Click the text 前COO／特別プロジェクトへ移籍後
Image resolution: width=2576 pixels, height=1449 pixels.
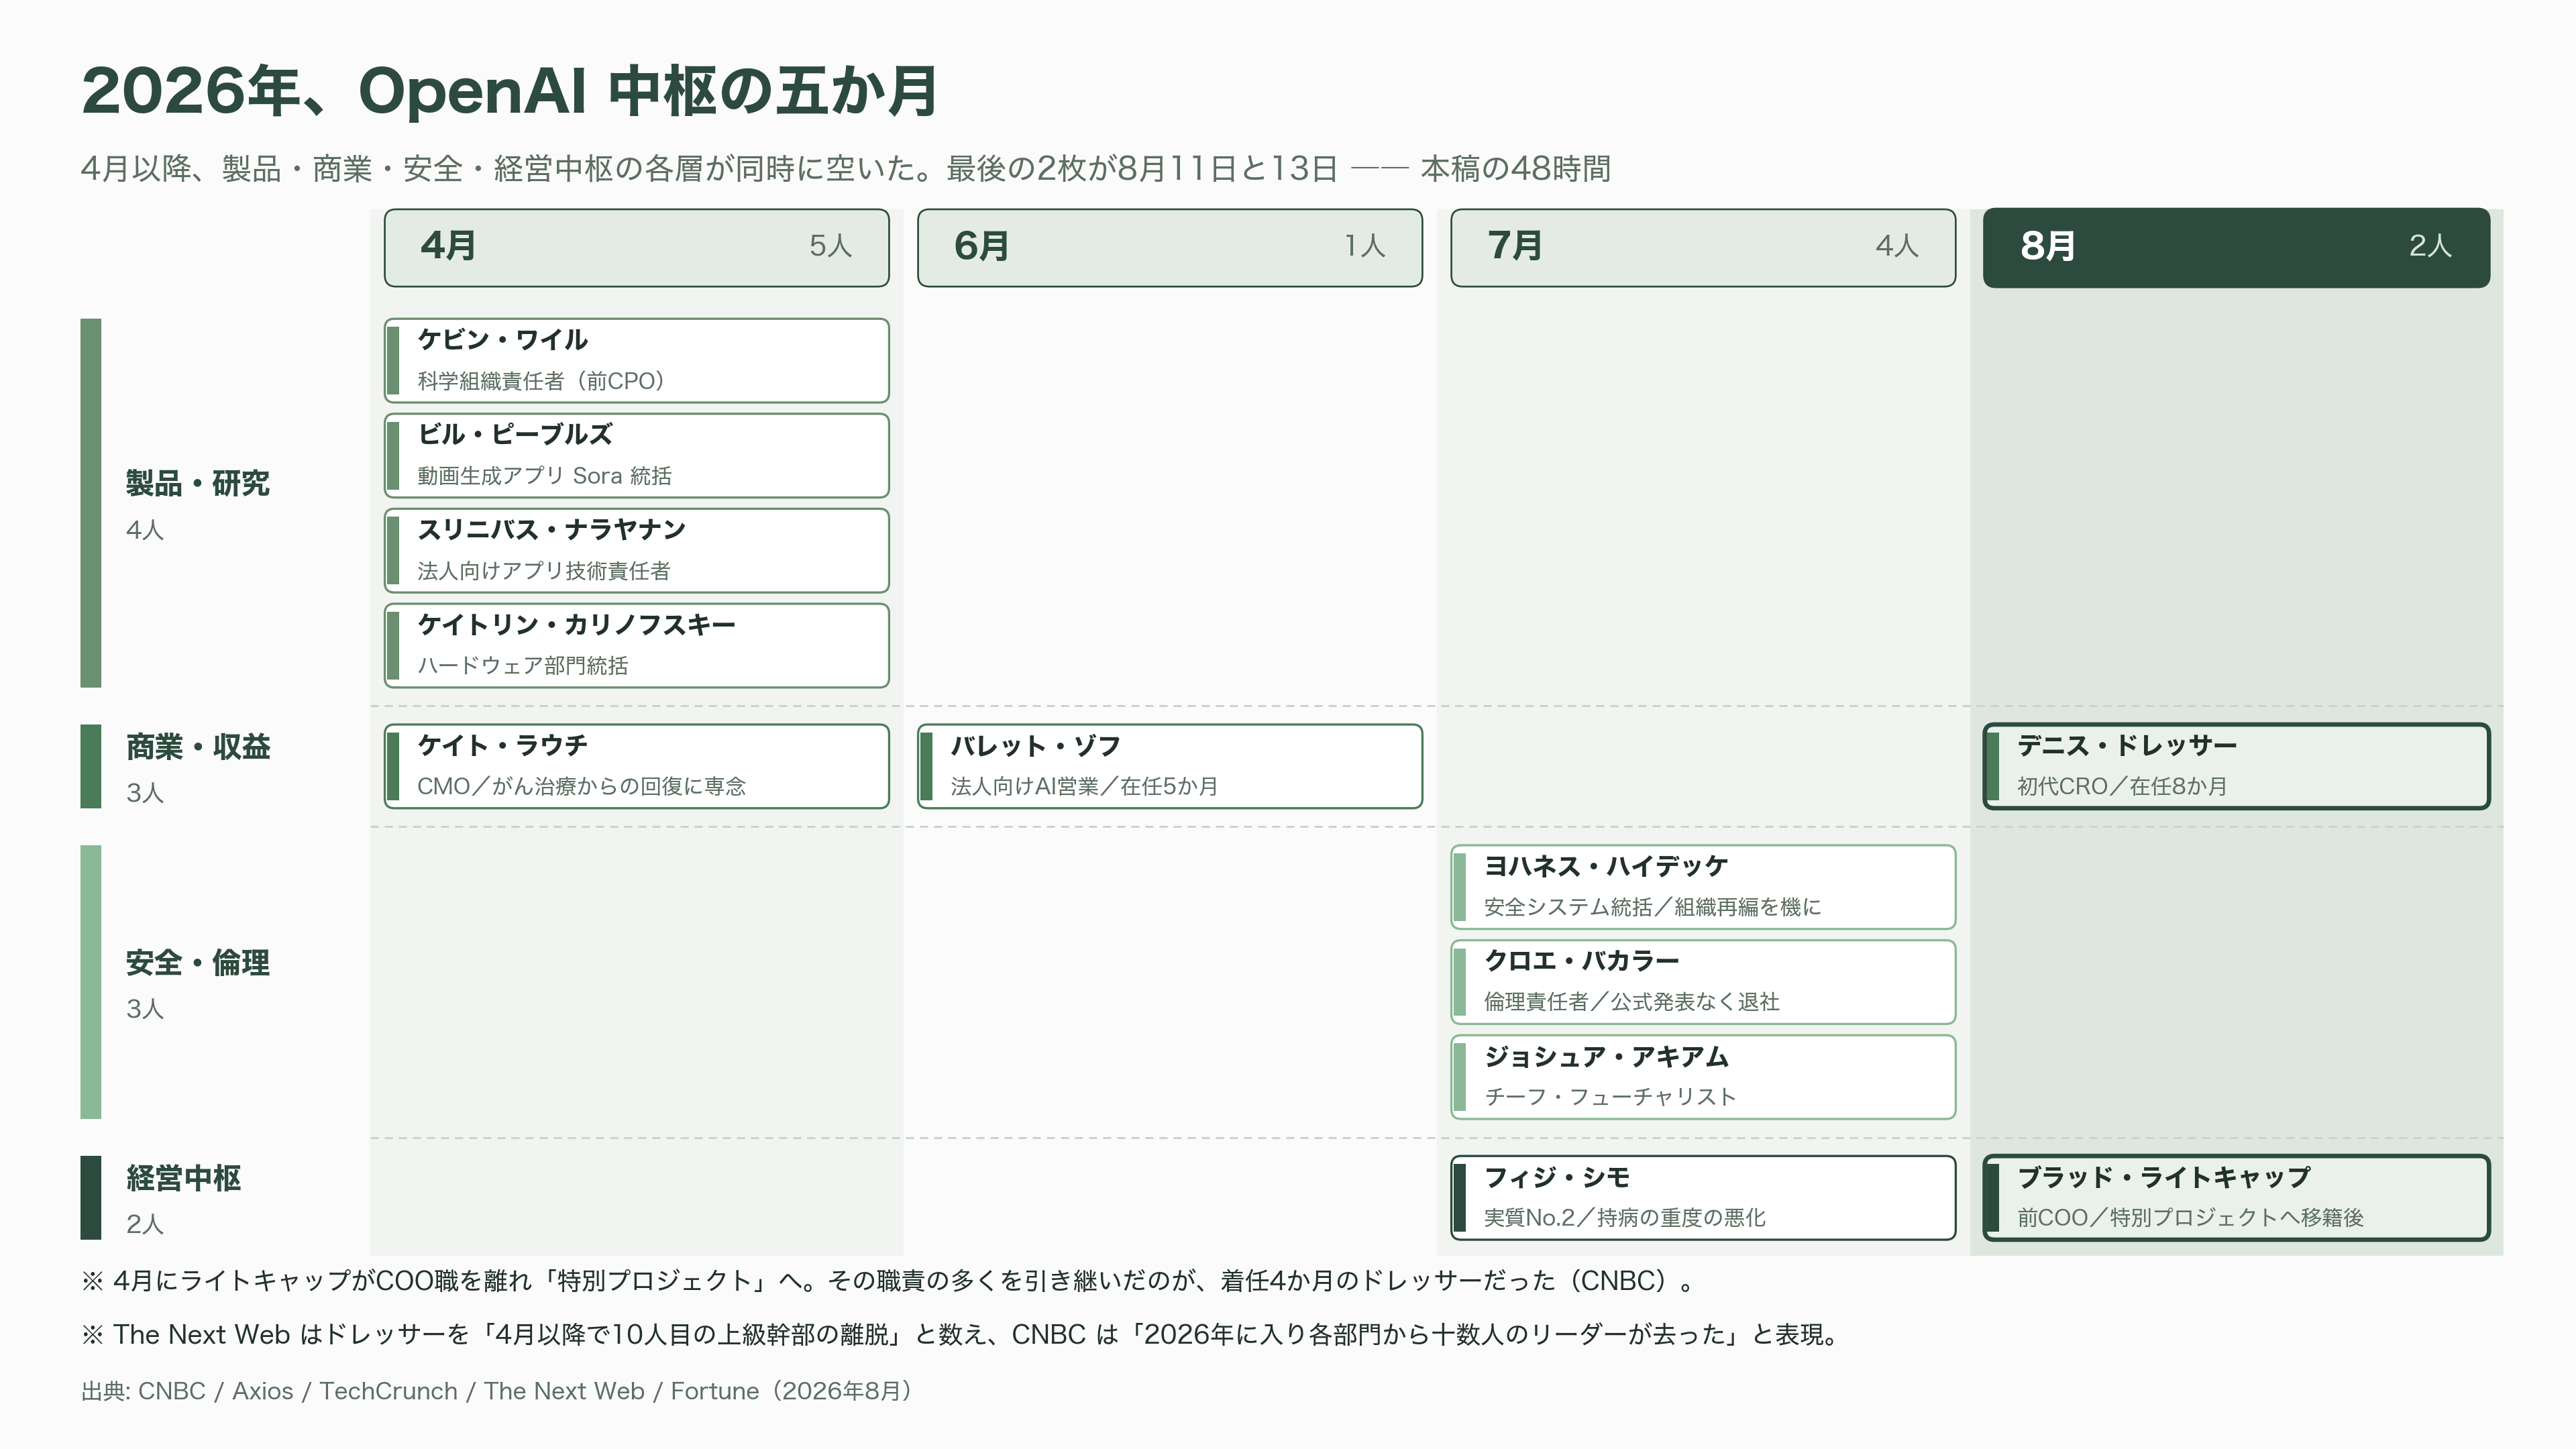(x=2190, y=1219)
